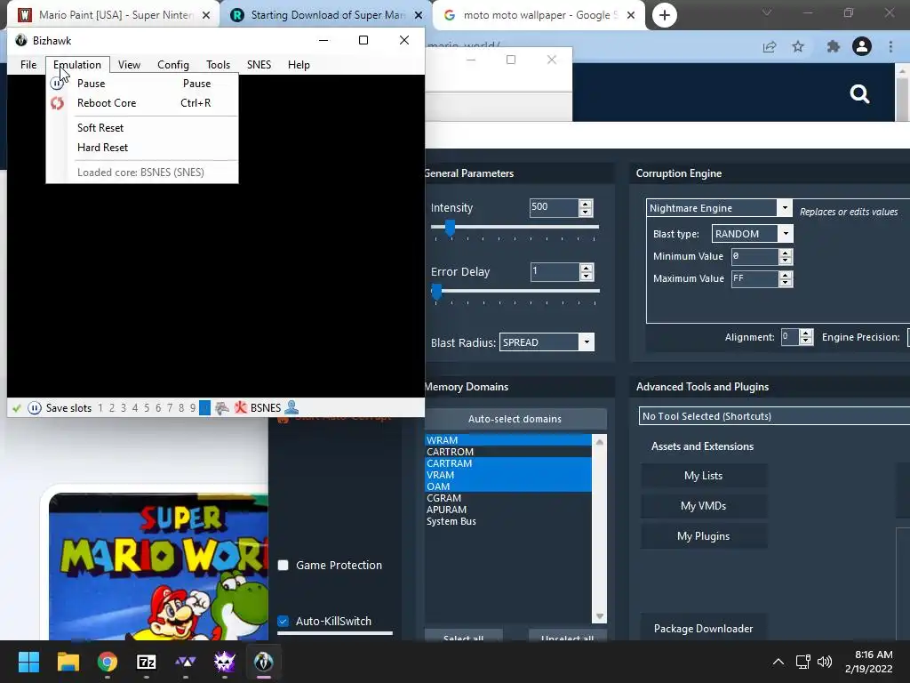Enable the Game Protection checkbox

coord(283,566)
